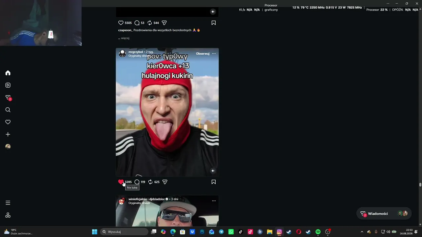
Task: Open the Meta apps grid icon
Action: pos(8,215)
